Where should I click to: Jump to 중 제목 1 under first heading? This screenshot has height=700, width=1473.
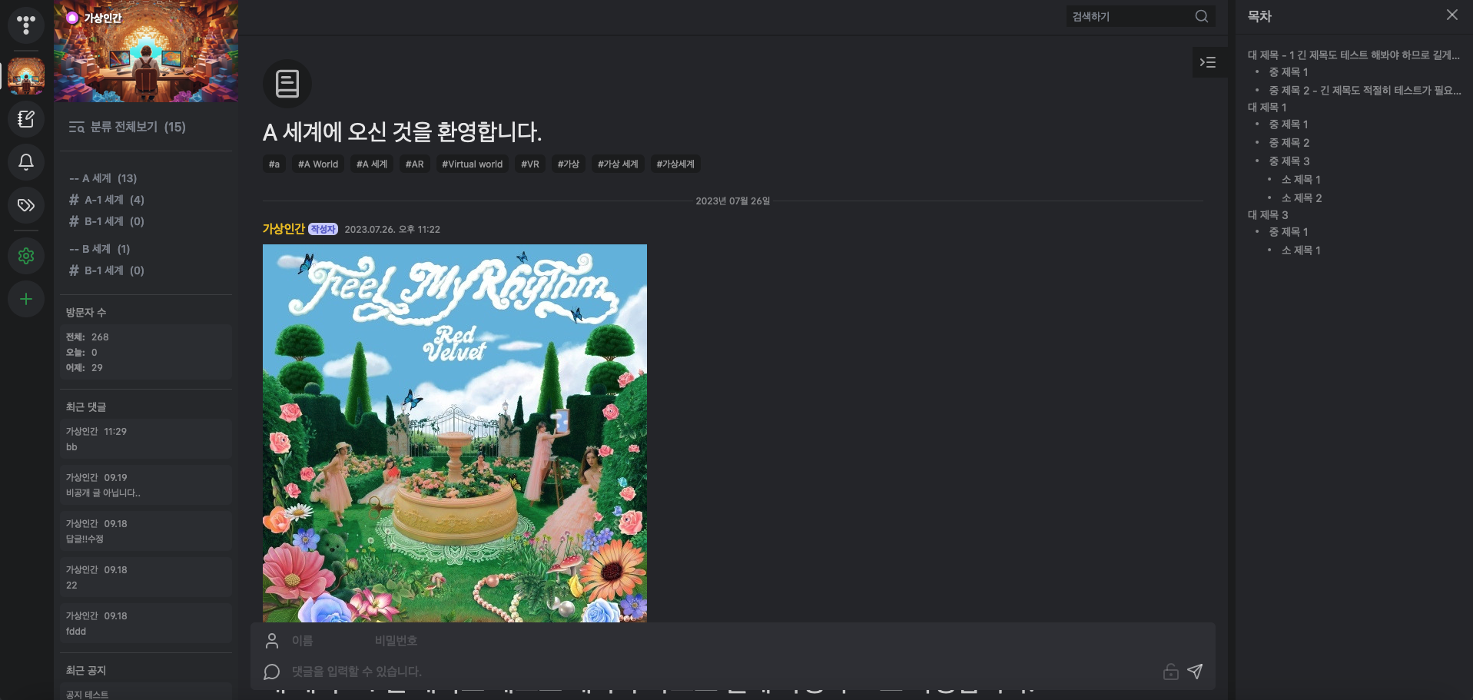pyautogui.click(x=1288, y=72)
